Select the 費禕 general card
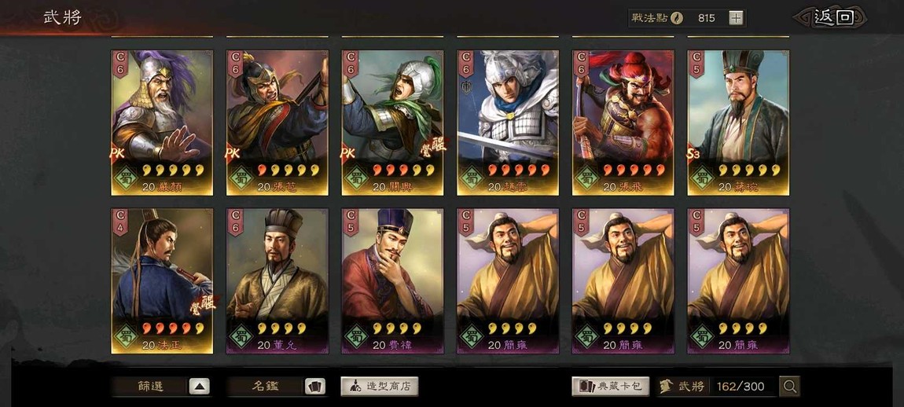This screenshot has height=407, width=904. click(x=392, y=281)
